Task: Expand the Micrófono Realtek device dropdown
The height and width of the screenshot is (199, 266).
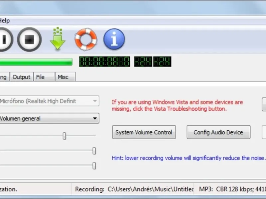Action: [49, 101]
